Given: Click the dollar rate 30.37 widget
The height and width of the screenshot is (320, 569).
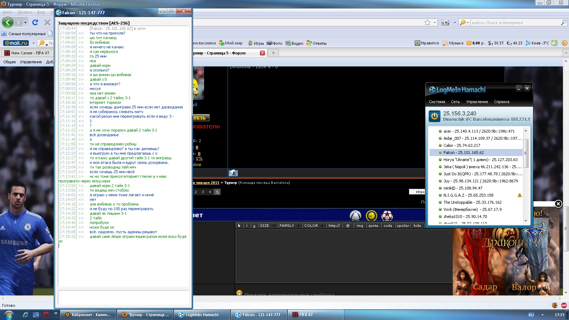Looking at the screenshot, I should [x=496, y=43].
